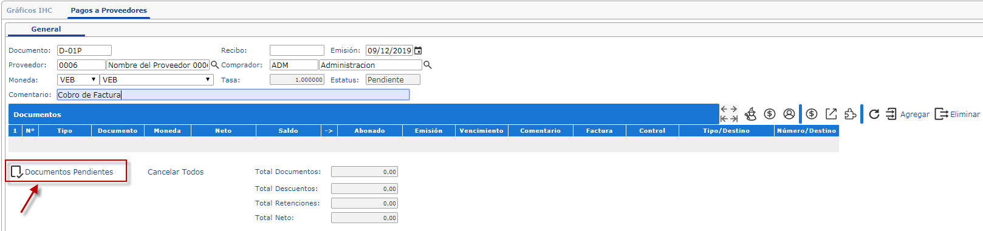This screenshot has width=983, height=231.
Task: Click dollar icon beside the wizard icon
Action: pos(770,114)
